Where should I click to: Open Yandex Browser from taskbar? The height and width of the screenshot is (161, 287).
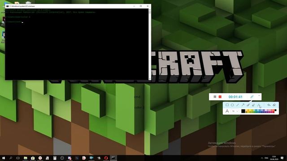40,158
